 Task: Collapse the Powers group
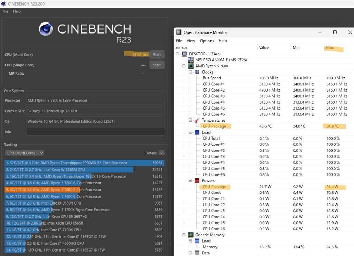[190, 181]
